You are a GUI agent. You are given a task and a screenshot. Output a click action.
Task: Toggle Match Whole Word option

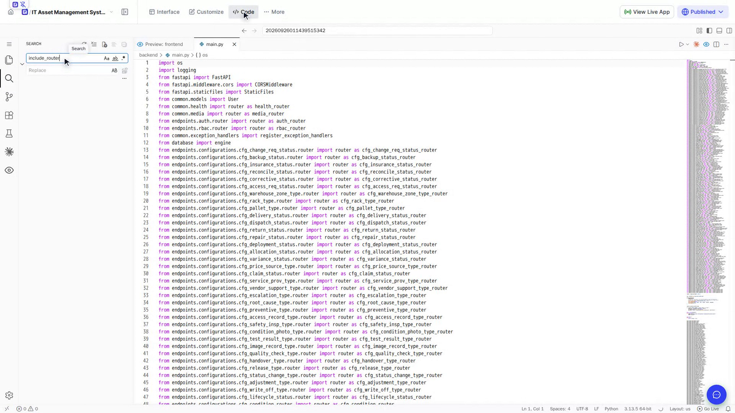115,58
